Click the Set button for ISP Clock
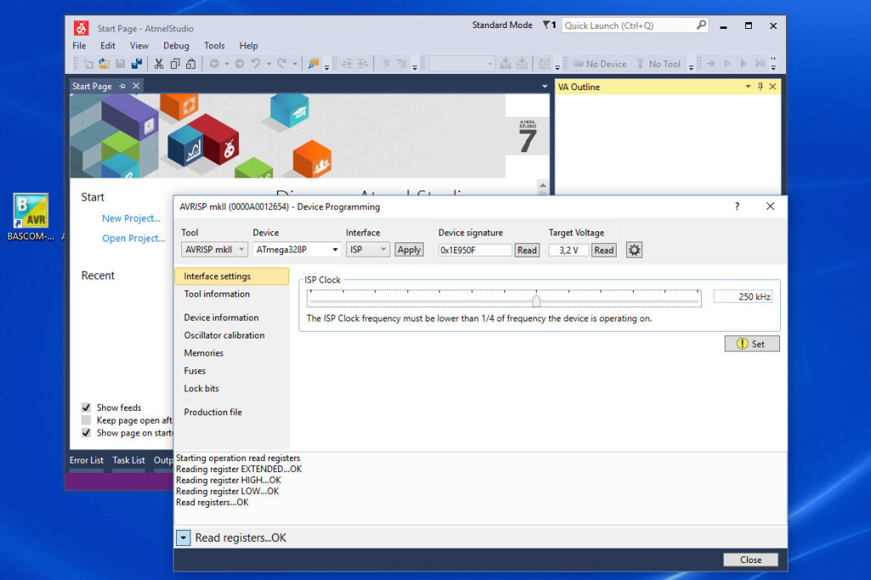The image size is (871, 580). click(x=751, y=343)
